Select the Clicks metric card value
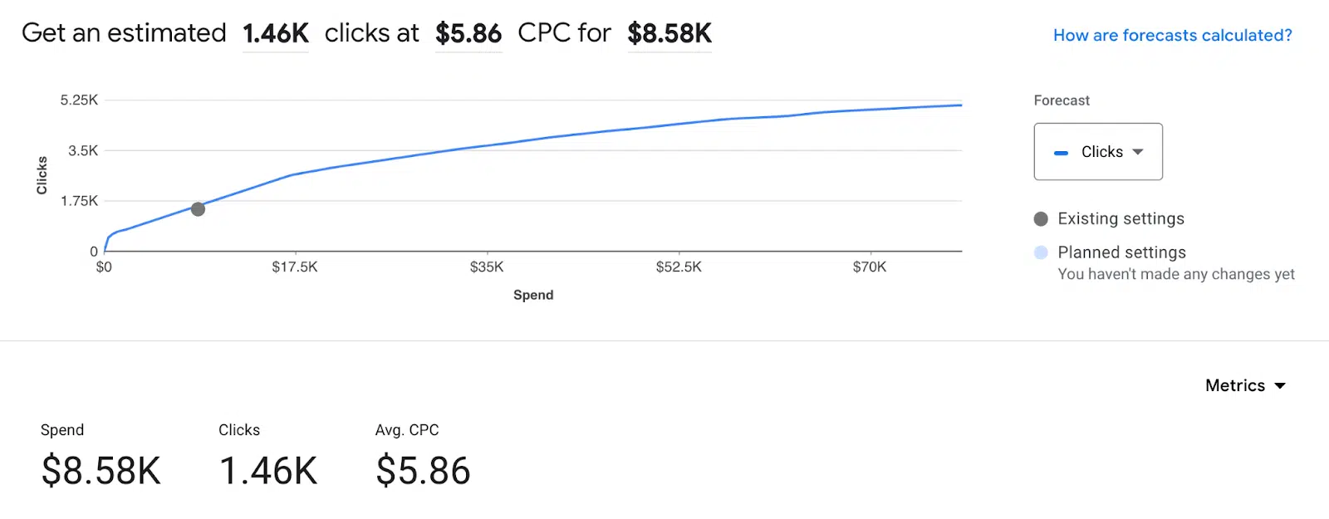Viewport: 1329px width, 519px height. click(x=268, y=471)
